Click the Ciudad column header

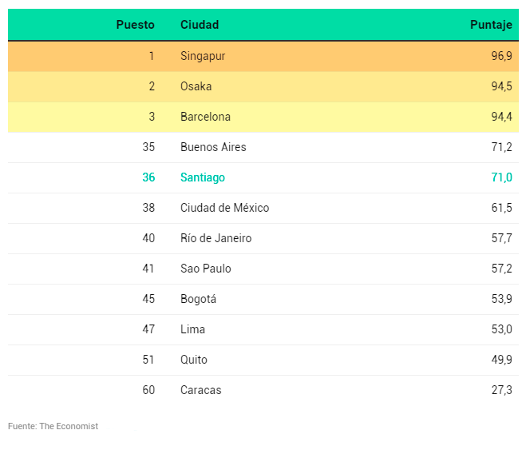pos(200,25)
